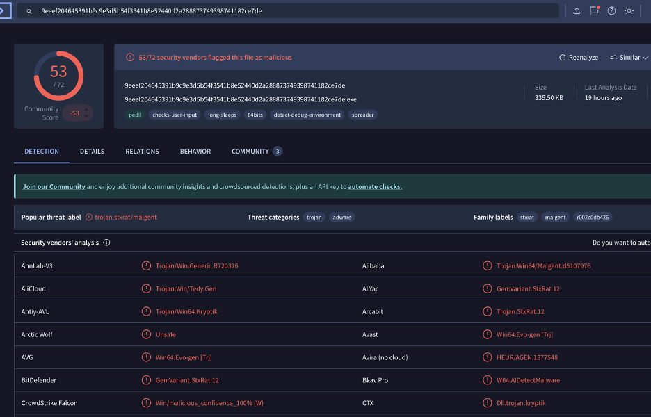The height and width of the screenshot is (417, 651).
Task: Click the trojan threat category chip
Action: 314,218
